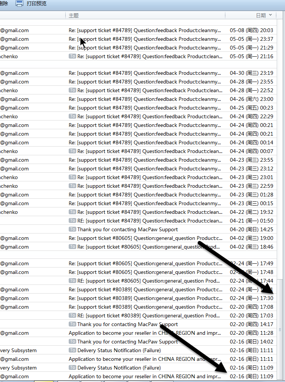Click the 删除 delete button in toolbar
The width and height of the screenshot is (285, 382).
(4, 3)
